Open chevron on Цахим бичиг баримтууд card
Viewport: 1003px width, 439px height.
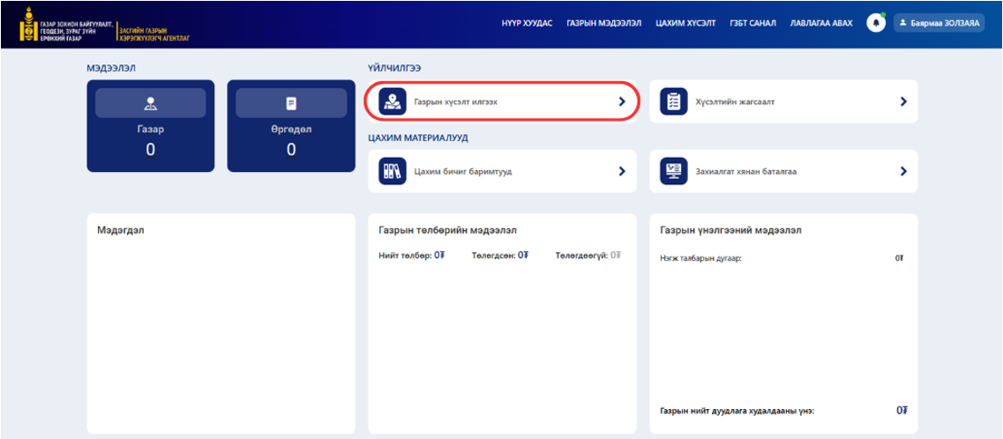pos(622,171)
